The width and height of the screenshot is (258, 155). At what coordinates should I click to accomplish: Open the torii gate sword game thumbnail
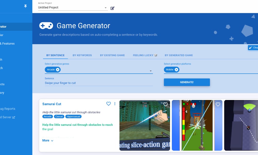(x=197, y=125)
